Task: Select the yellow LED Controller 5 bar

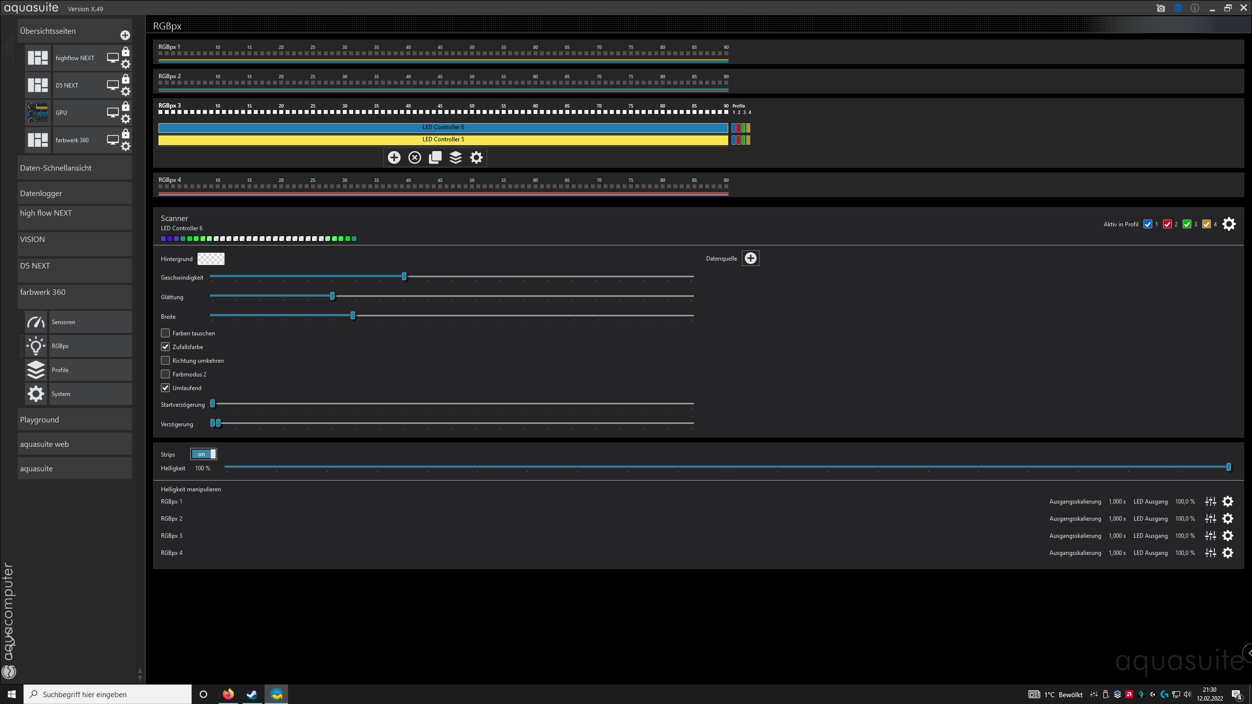Action: 443,140
